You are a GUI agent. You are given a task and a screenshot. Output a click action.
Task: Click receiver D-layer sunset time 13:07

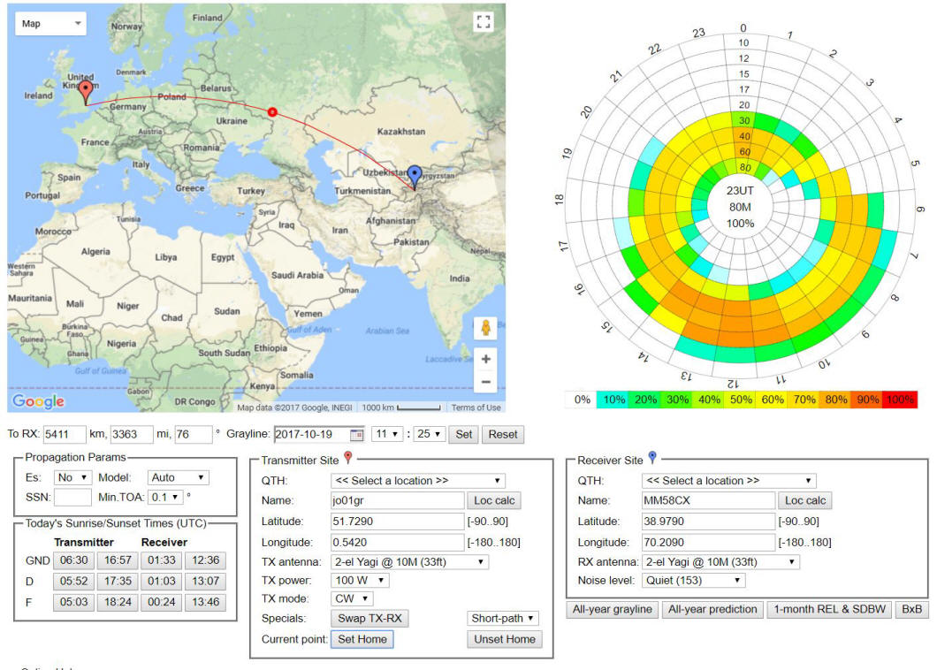pyautogui.click(x=206, y=582)
